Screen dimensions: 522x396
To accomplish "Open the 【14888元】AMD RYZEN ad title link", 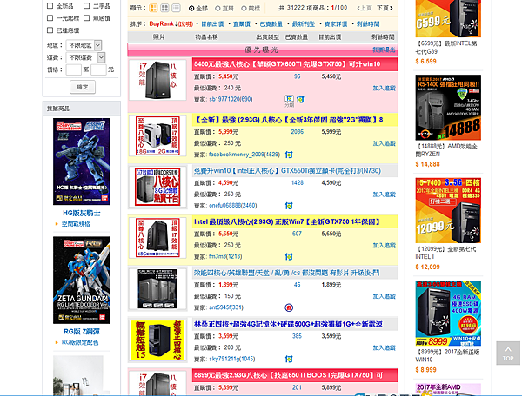I will [446, 150].
